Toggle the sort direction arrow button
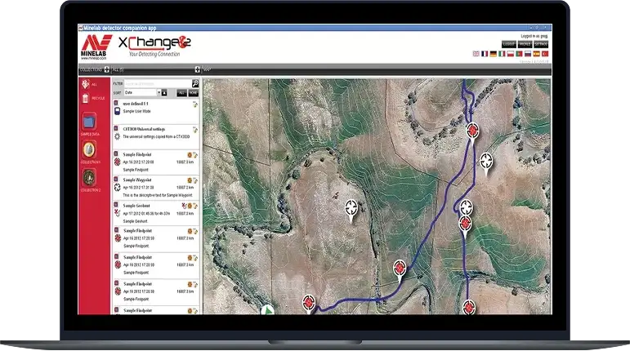Screen dimensions: 630x351 [164, 93]
